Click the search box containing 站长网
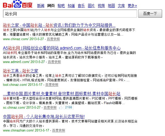 [70, 14]
